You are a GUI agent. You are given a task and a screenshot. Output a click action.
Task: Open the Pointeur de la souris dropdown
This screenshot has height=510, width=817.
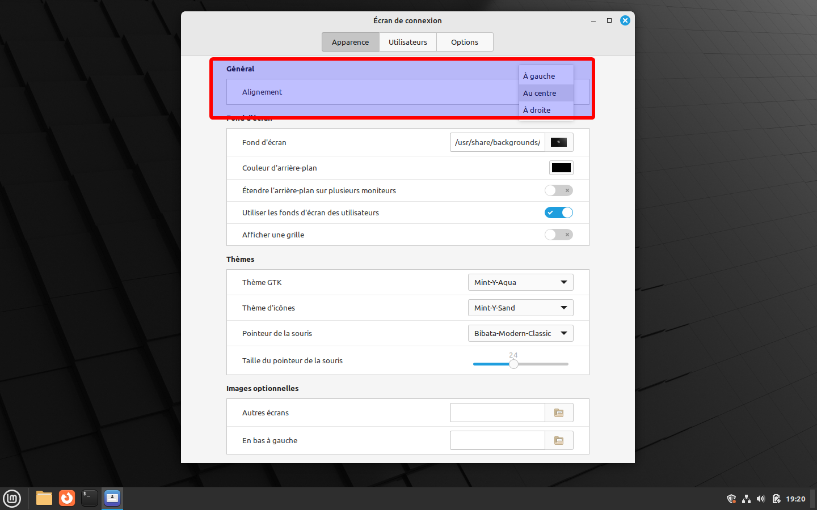click(x=520, y=333)
